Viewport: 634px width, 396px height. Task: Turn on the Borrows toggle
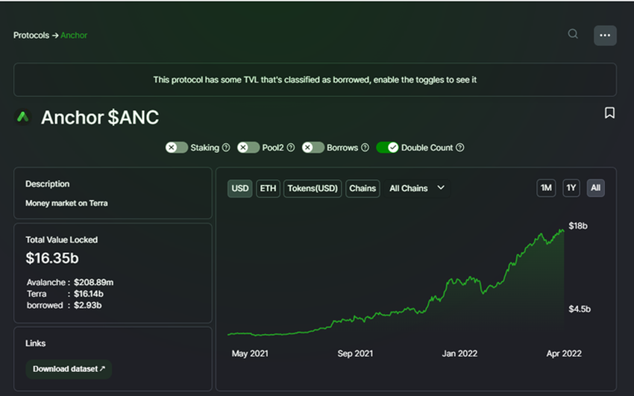click(x=313, y=148)
